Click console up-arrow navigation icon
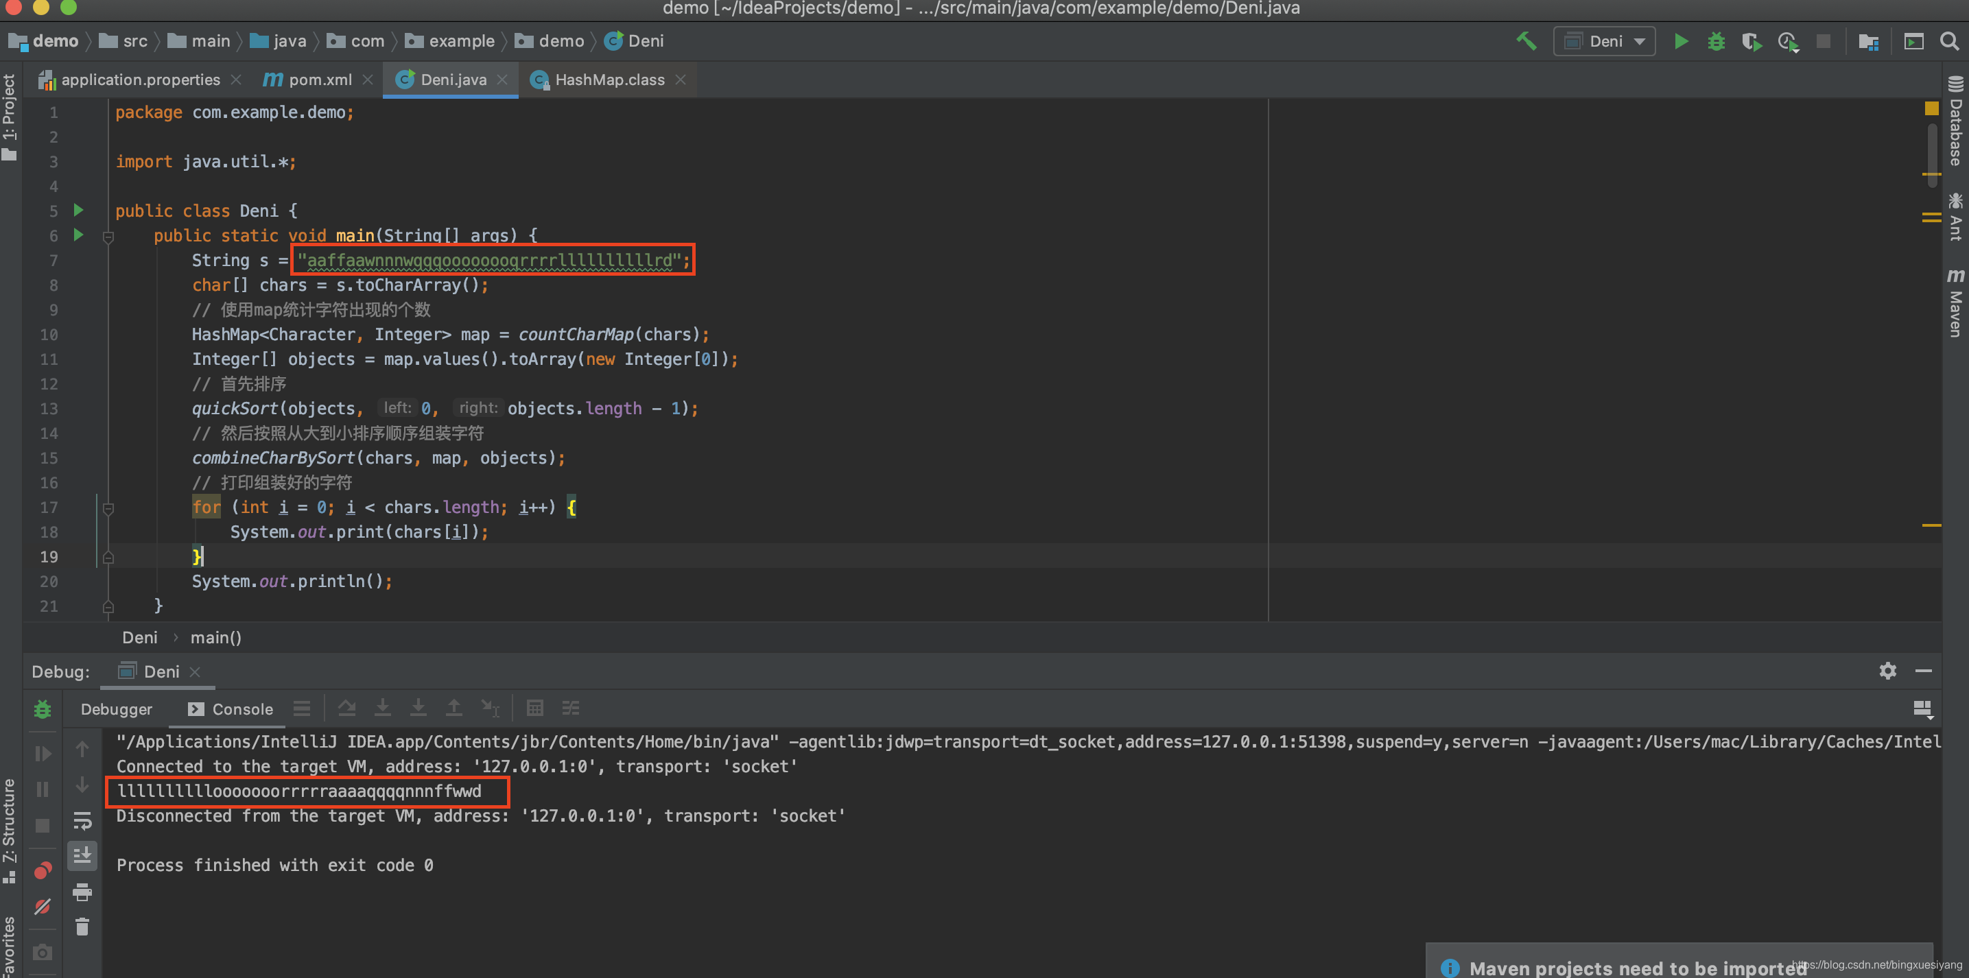The image size is (1969, 978). [82, 749]
